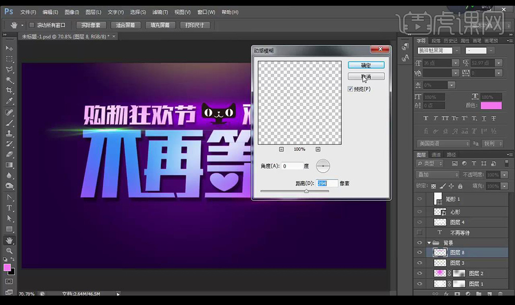Hide the 图层 8 layer
The height and width of the screenshot is (305, 515).
(x=420, y=252)
